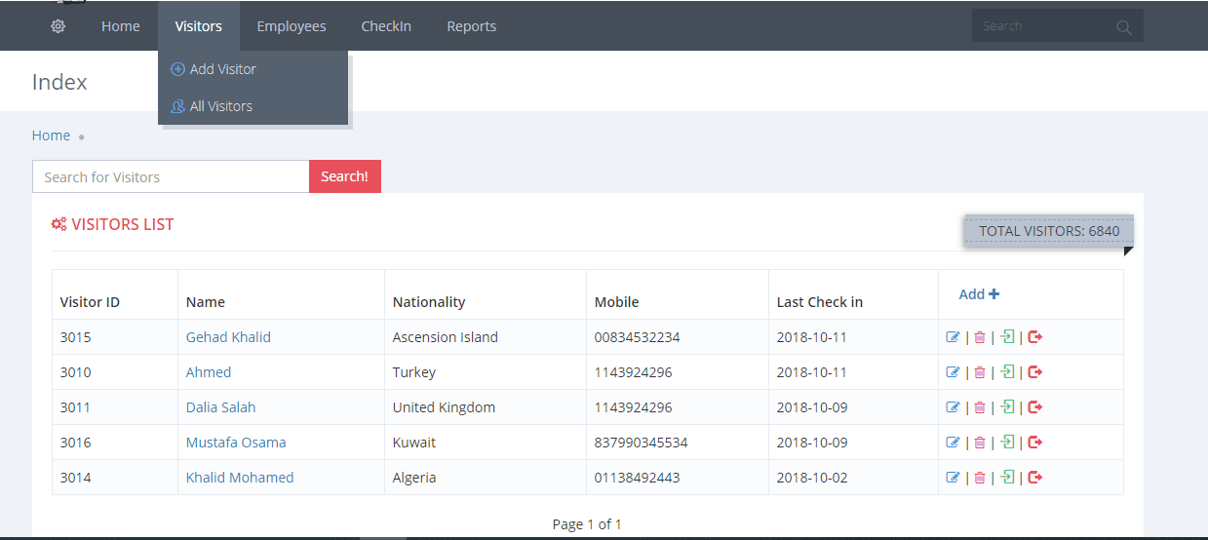
Task: Click check-in icon for visitor Ahmed
Action: click(1007, 372)
